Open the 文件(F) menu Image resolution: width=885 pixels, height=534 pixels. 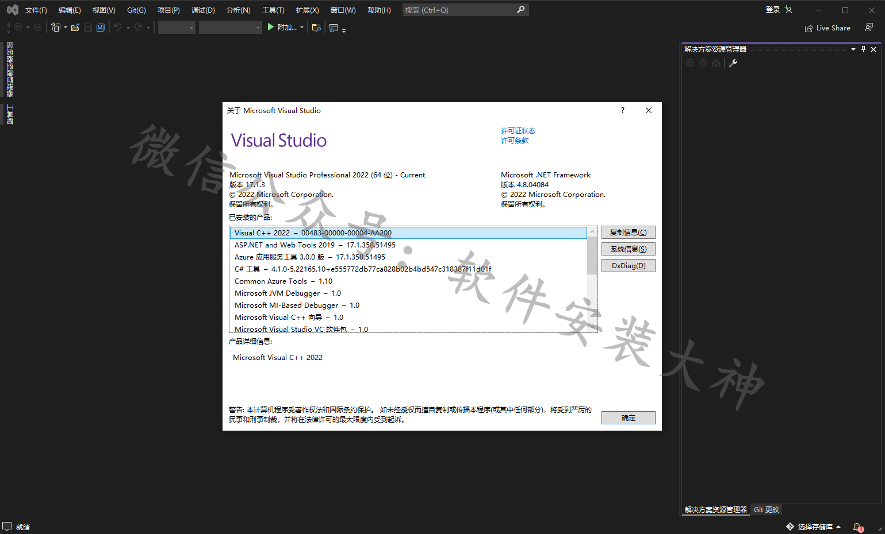(36, 10)
